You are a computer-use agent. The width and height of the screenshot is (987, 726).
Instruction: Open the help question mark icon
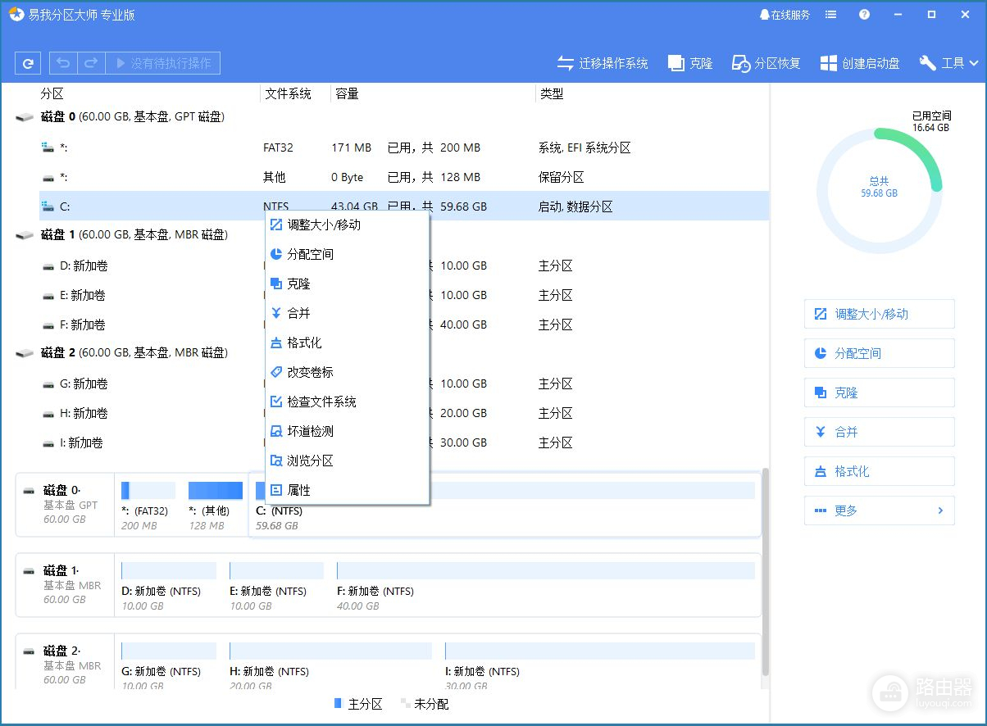864,15
